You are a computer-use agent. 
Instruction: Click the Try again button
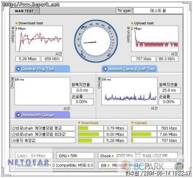point(124,11)
